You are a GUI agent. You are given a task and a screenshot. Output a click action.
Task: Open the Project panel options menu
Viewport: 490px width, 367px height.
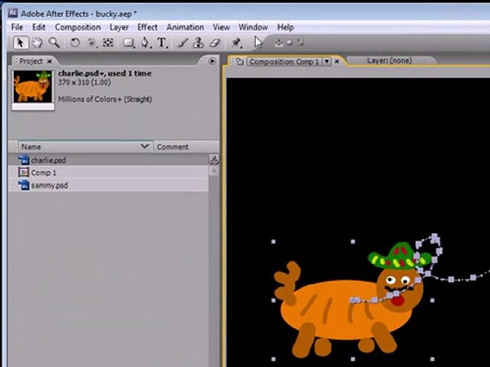pyautogui.click(x=212, y=61)
